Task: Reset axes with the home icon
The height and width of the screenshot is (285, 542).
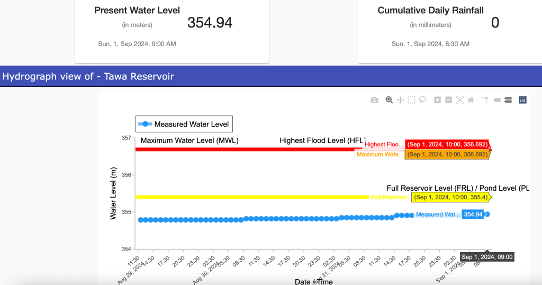Action: point(471,100)
